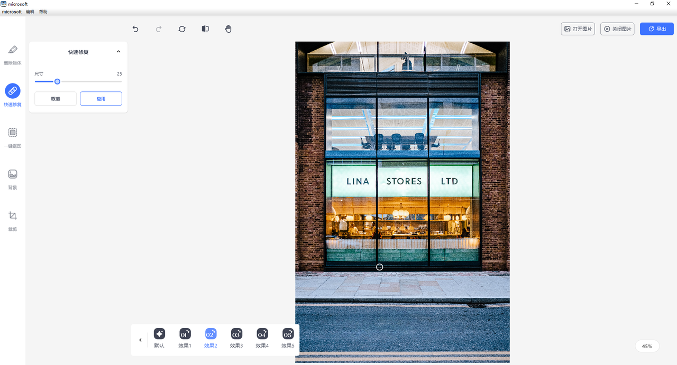Open the 帮助 menu

pyautogui.click(x=43, y=12)
